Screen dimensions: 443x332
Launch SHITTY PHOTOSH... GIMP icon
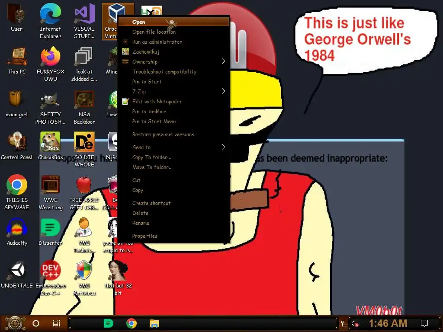50,107
